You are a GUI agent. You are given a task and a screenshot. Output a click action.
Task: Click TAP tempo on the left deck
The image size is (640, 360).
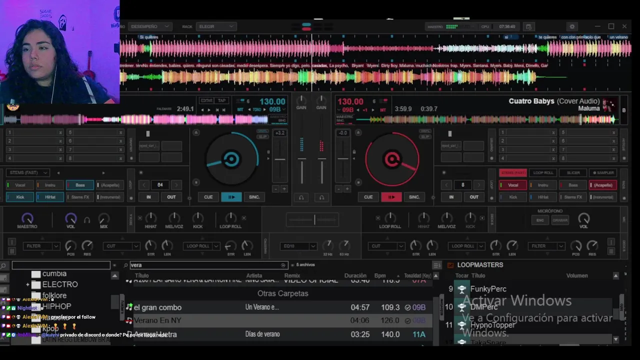(221, 100)
